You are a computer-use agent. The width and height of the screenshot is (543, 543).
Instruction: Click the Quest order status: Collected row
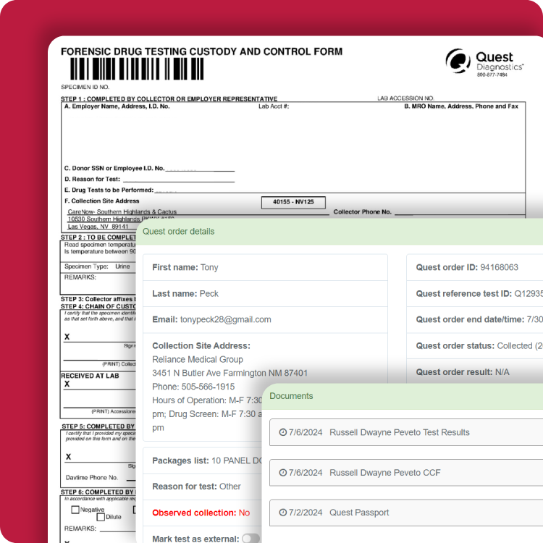click(x=475, y=345)
